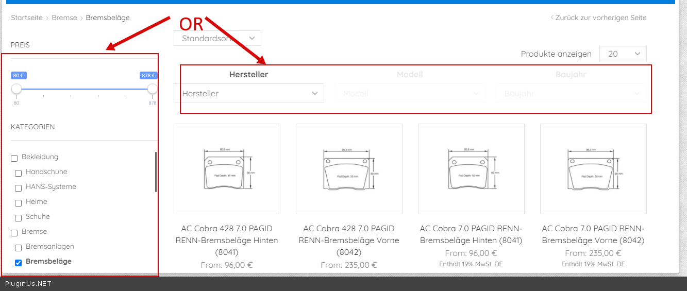
Task: Click the 878 € maximum price label
Action: coord(148,75)
